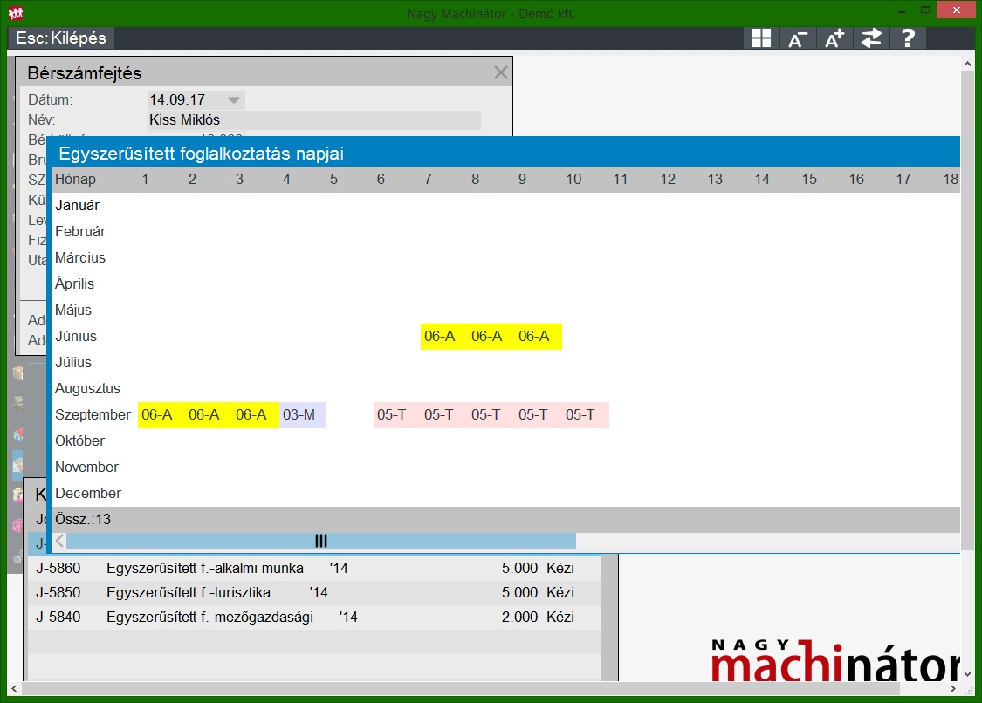
Task: Close the Bérszámfejtés panel with X
Action: pyautogui.click(x=500, y=72)
